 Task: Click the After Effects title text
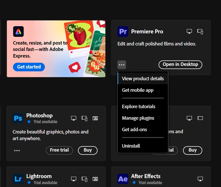point(146,176)
